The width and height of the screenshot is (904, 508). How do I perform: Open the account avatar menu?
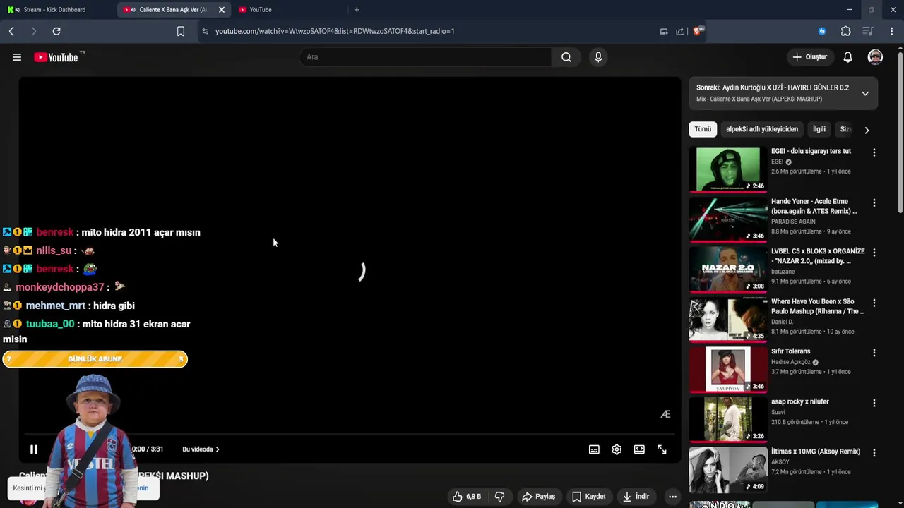pos(875,57)
